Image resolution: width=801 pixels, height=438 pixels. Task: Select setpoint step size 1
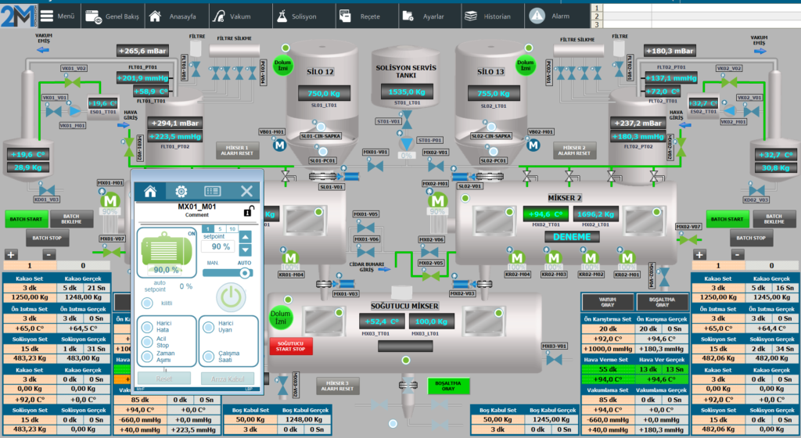point(208,228)
